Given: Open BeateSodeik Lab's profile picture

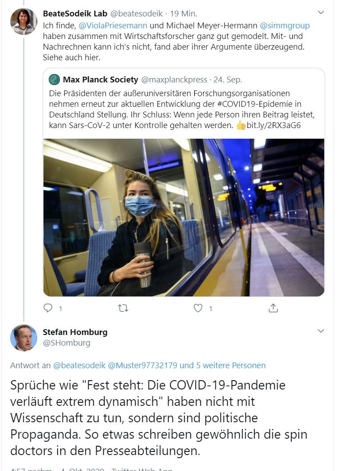Looking at the screenshot, I should coord(24,21).
